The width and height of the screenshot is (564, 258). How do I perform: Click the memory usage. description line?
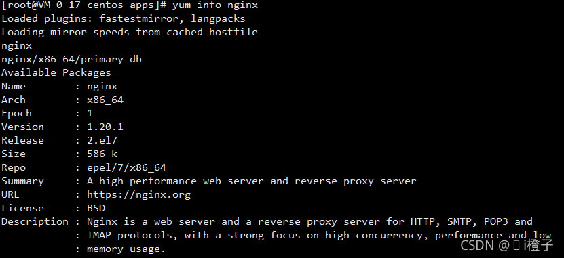pyautogui.click(x=126, y=249)
